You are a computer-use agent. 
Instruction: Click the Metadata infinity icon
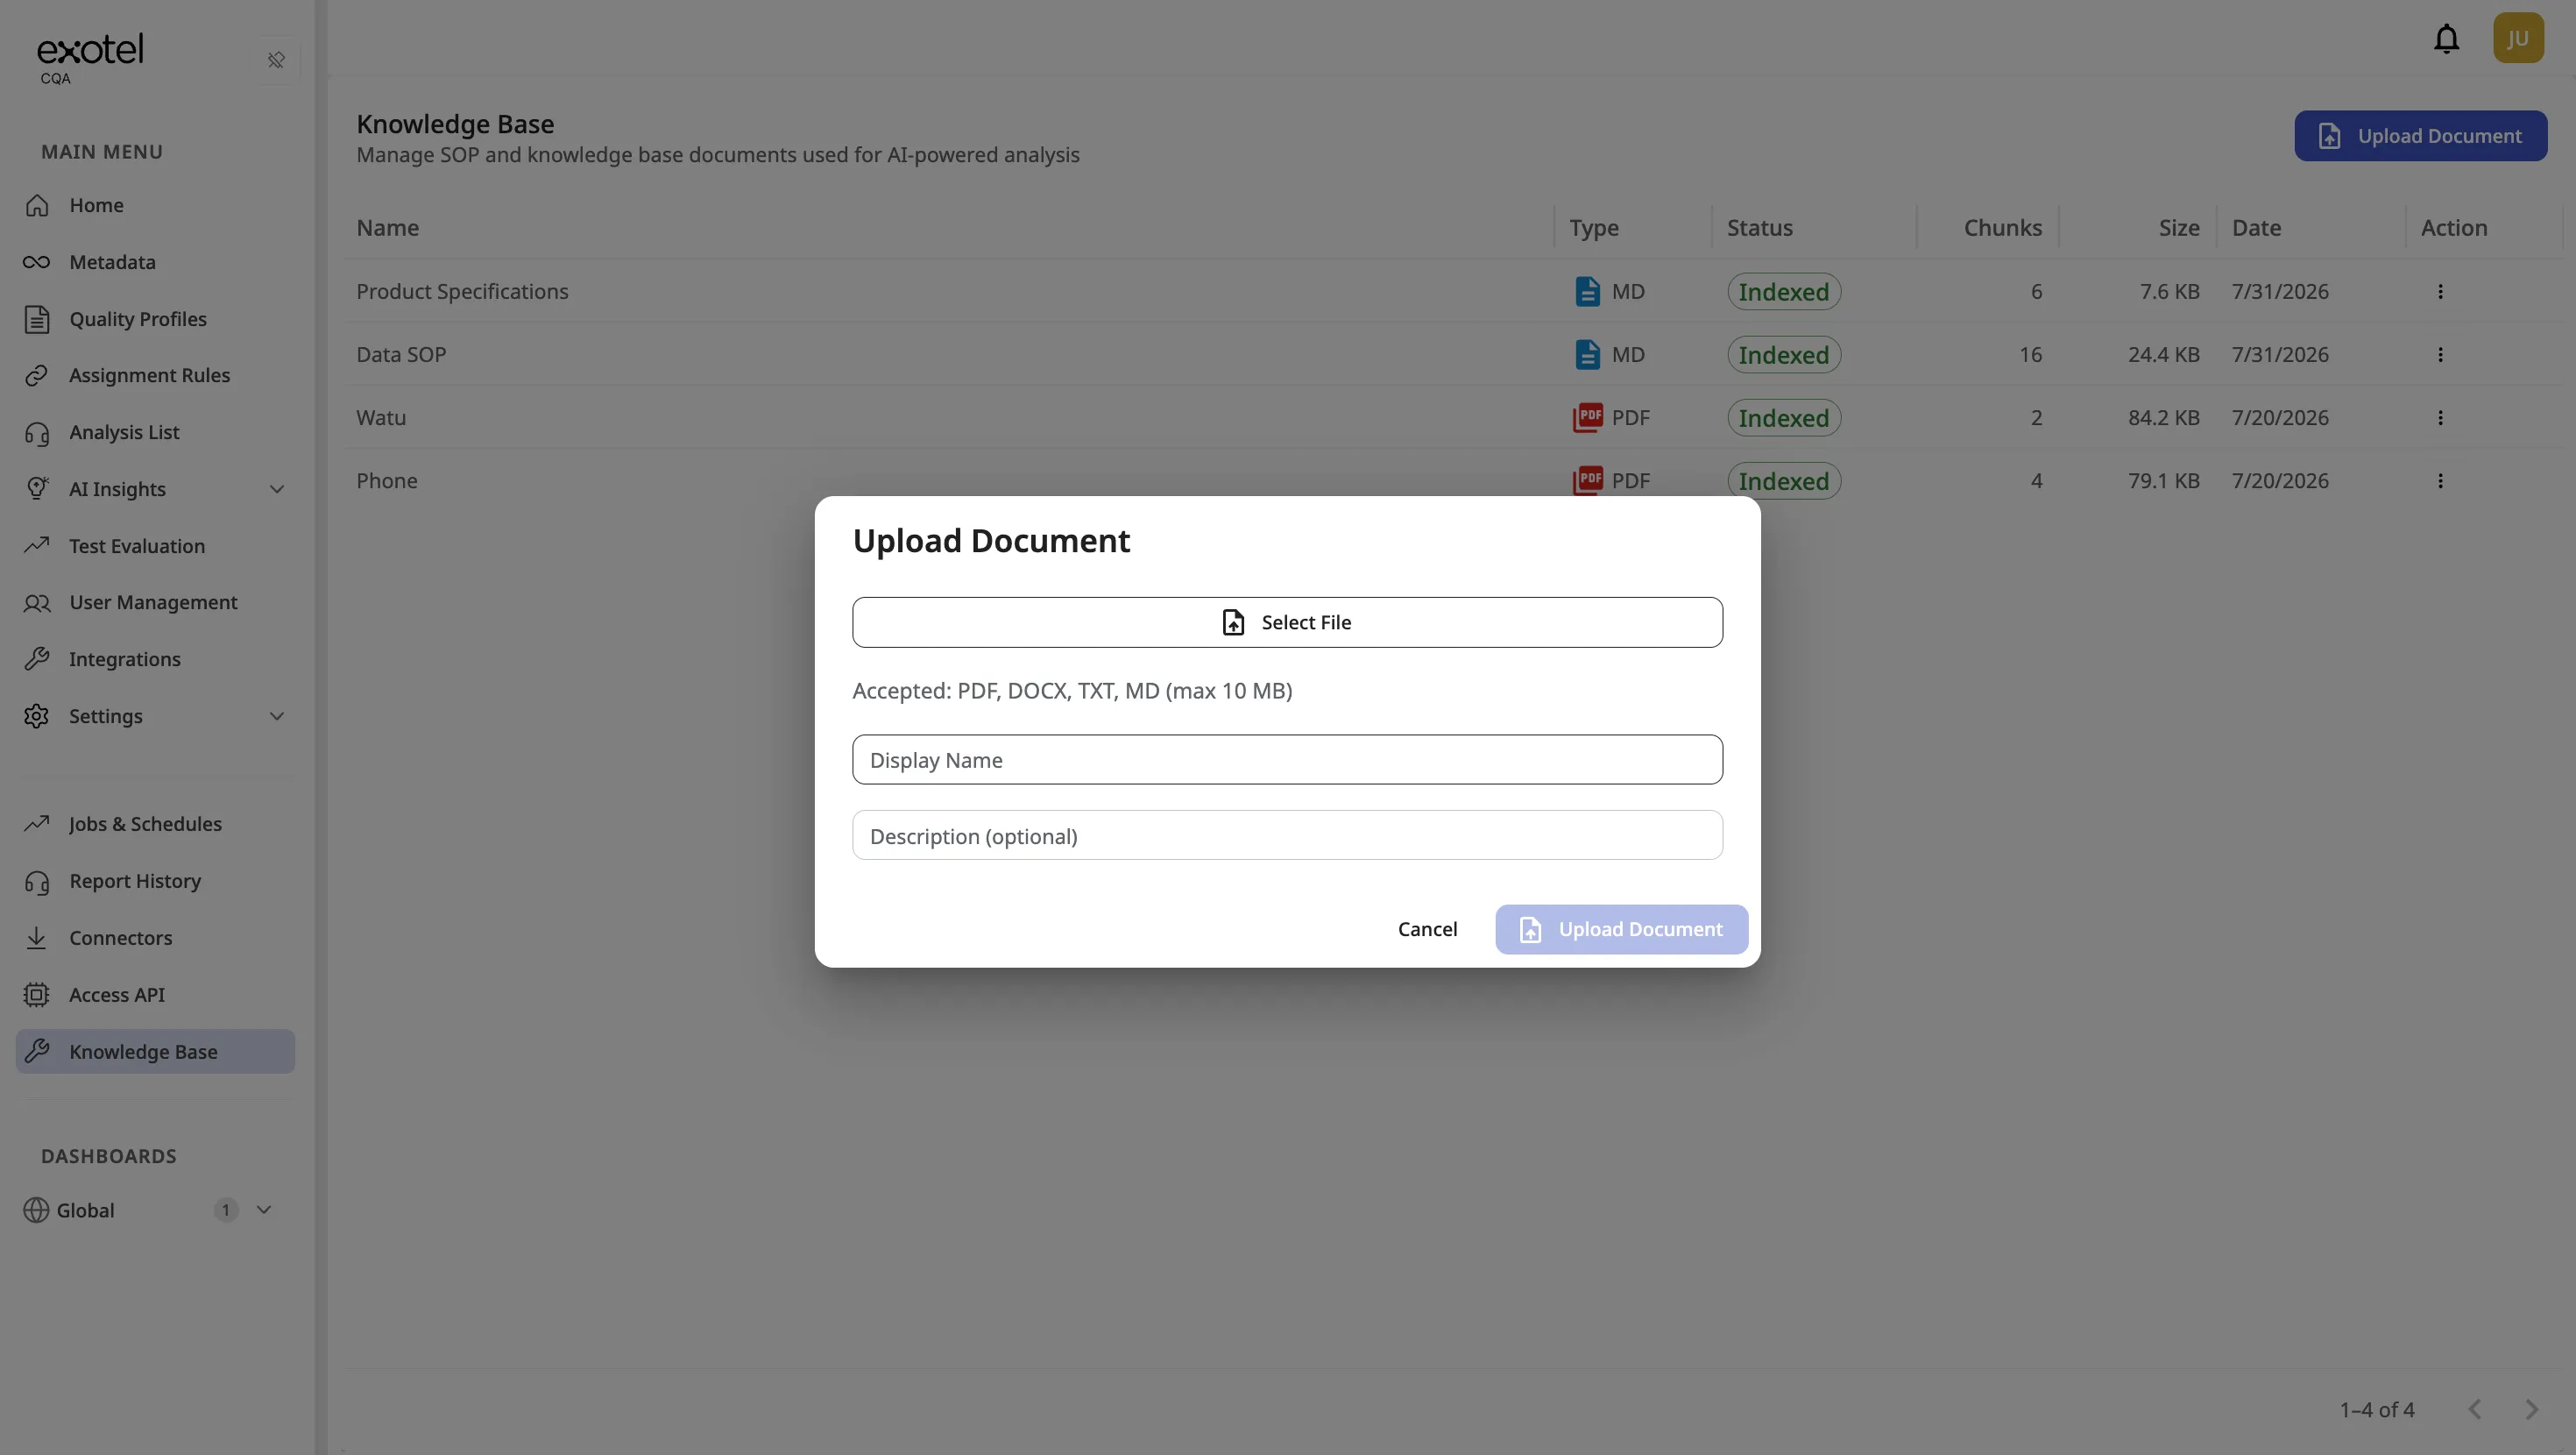pyautogui.click(x=36, y=262)
